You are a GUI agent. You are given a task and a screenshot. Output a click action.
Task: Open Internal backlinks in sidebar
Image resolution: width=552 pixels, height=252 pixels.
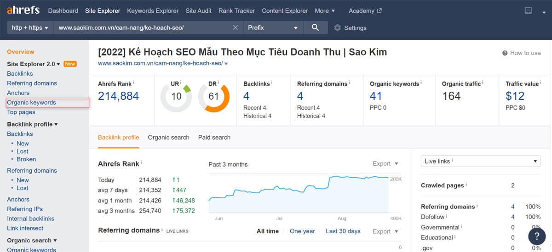[31, 218]
